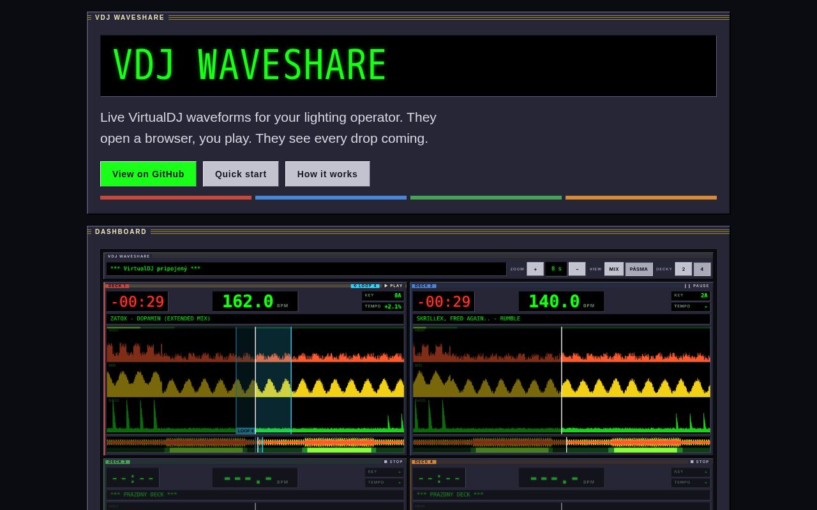Click Deck 4 TEMPO field
This screenshot has width=817, height=510.
click(691, 483)
